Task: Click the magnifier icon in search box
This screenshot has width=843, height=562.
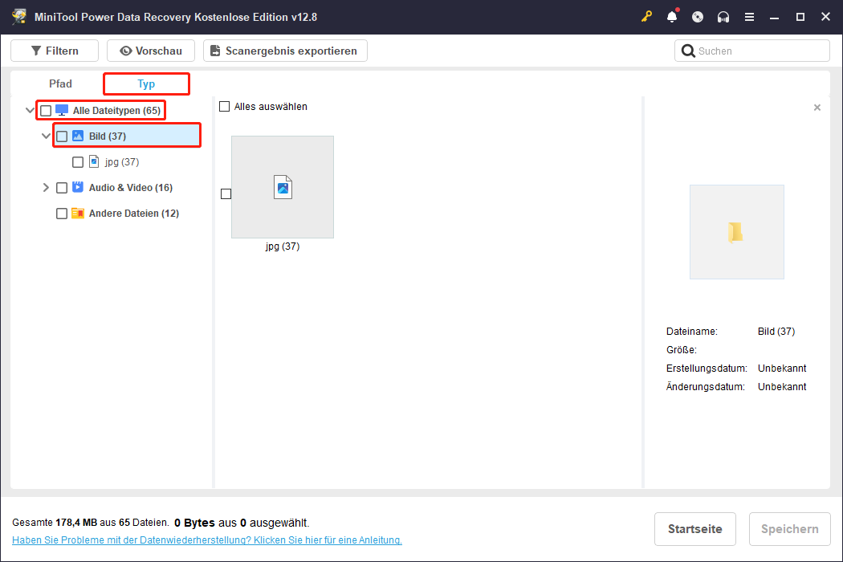Action: click(x=688, y=50)
